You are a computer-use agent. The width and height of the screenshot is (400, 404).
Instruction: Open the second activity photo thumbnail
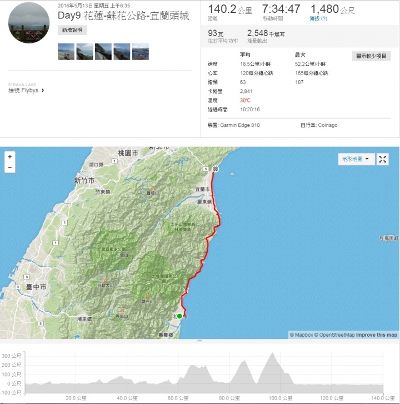[84, 52]
